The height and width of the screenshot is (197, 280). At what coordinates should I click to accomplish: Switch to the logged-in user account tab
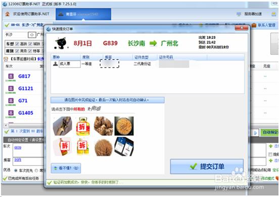point(83,14)
